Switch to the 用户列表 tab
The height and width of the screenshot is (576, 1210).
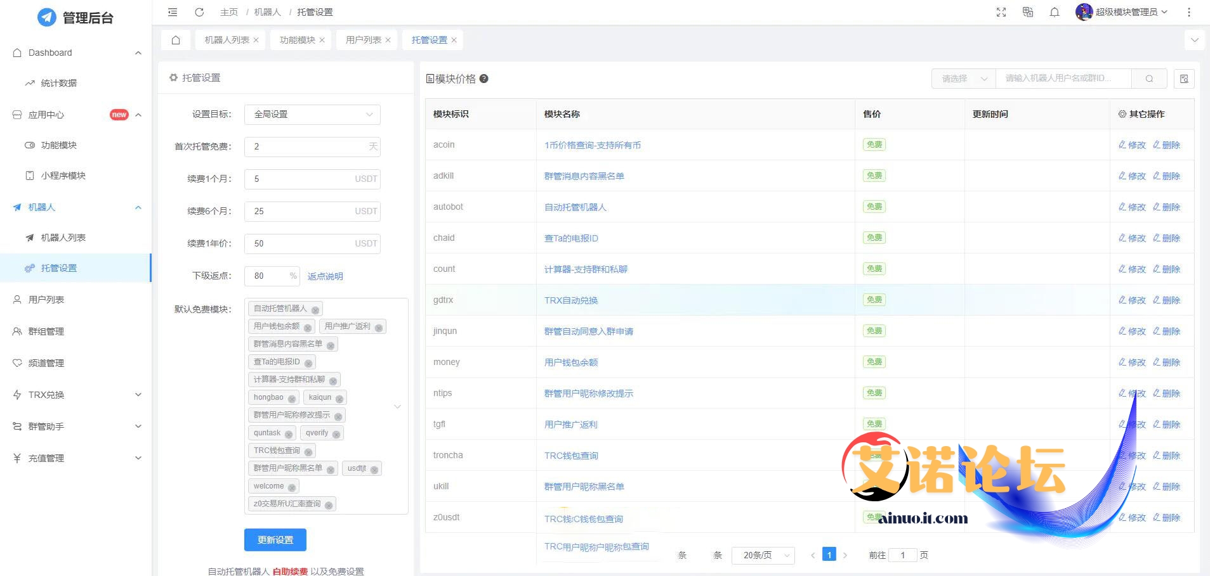[x=364, y=40]
